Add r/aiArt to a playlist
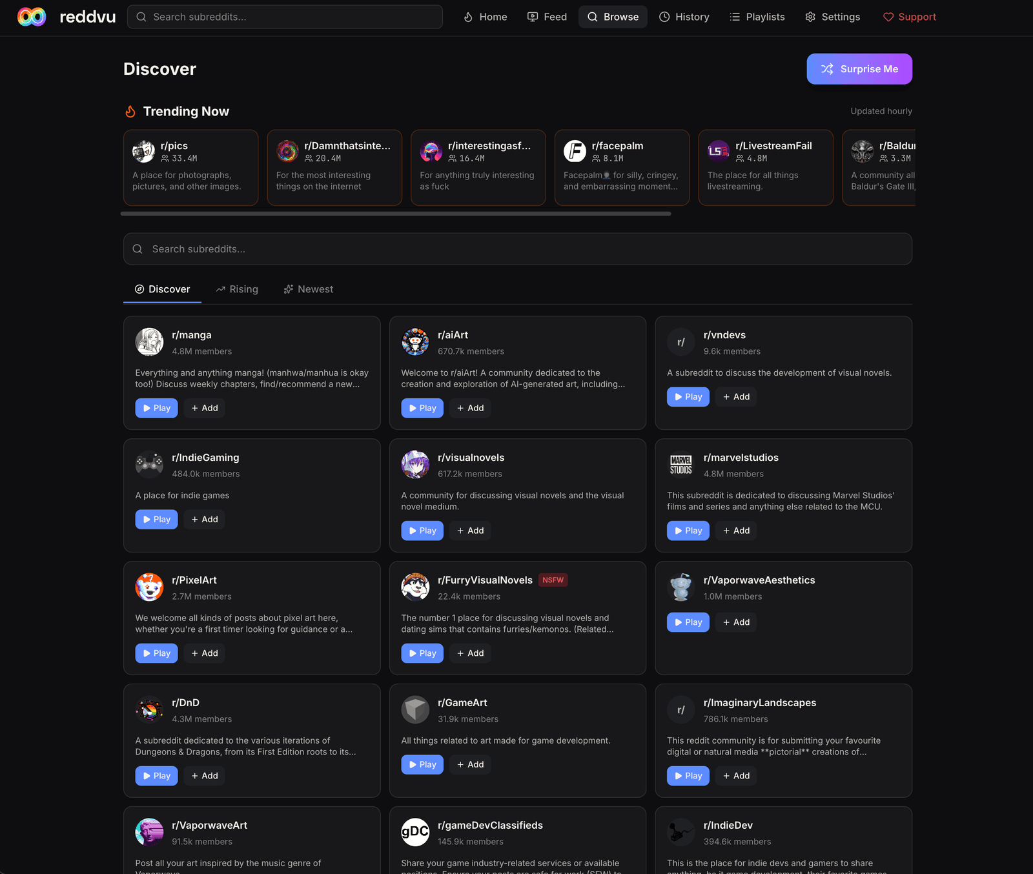The image size is (1033, 874). pyautogui.click(x=470, y=408)
